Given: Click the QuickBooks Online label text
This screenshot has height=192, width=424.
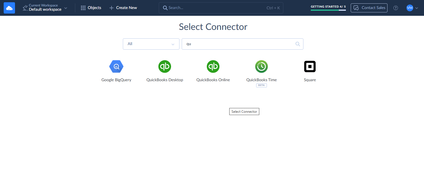Looking at the screenshot, I should (x=213, y=80).
